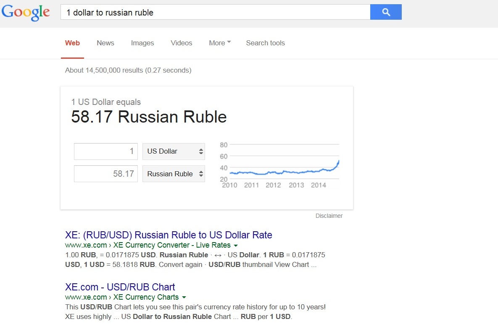Expand arrow beside XE Currency Charts URL
This screenshot has width=498, height=324.
184,298
